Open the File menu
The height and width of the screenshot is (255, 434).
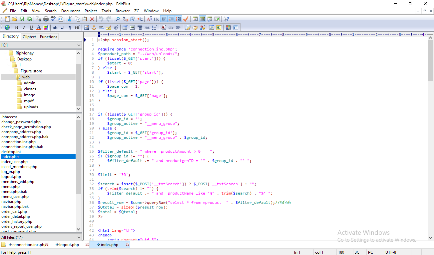coord(13,11)
